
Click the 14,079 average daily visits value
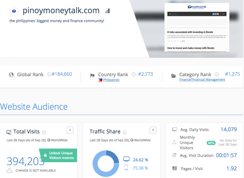pyautogui.click(x=229, y=129)
